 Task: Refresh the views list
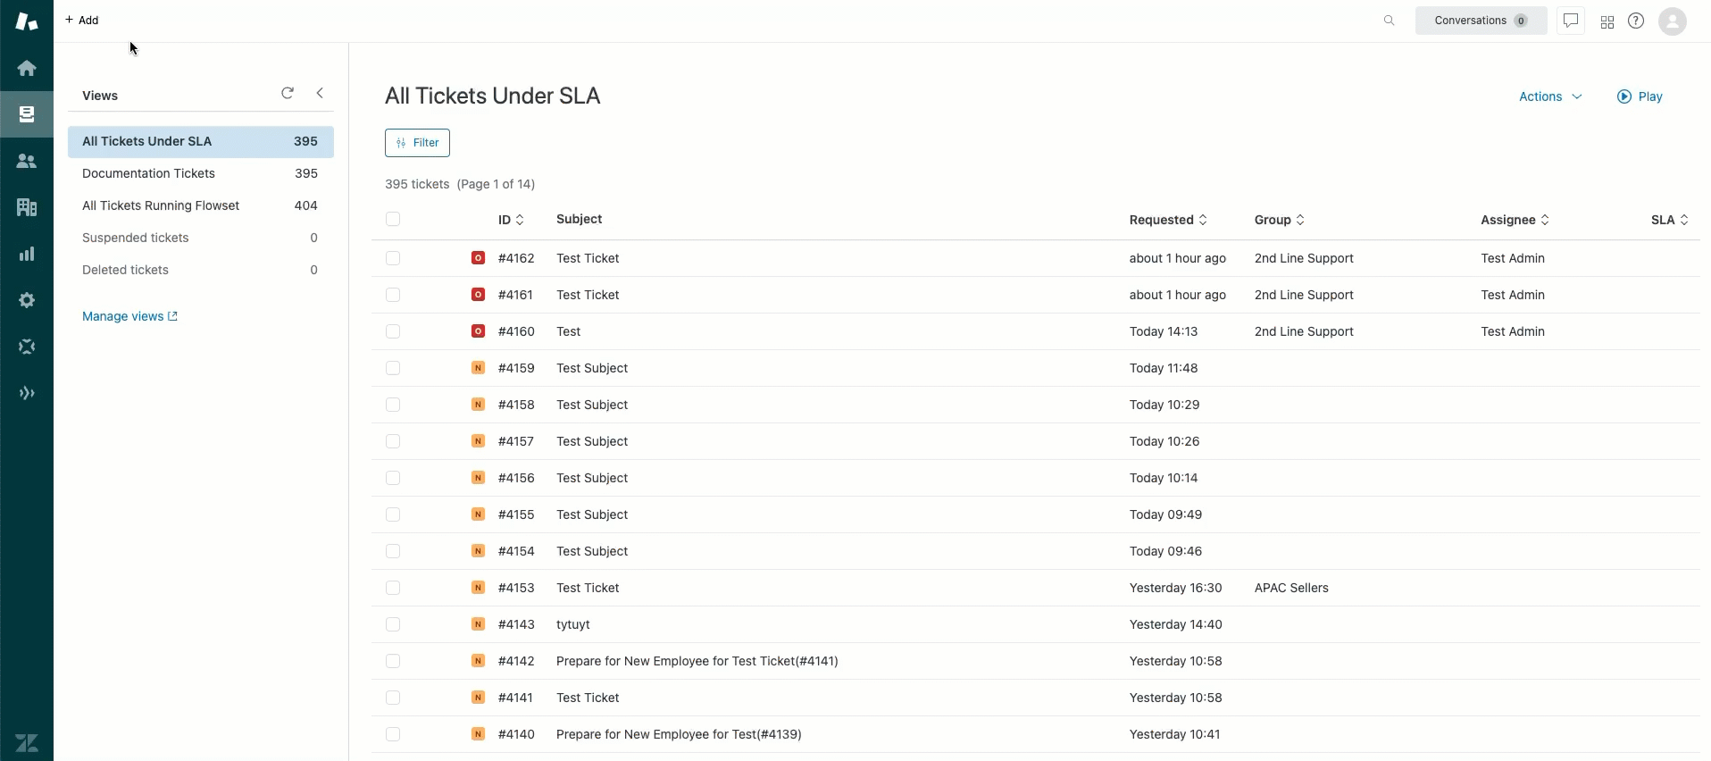coord(288,93)
